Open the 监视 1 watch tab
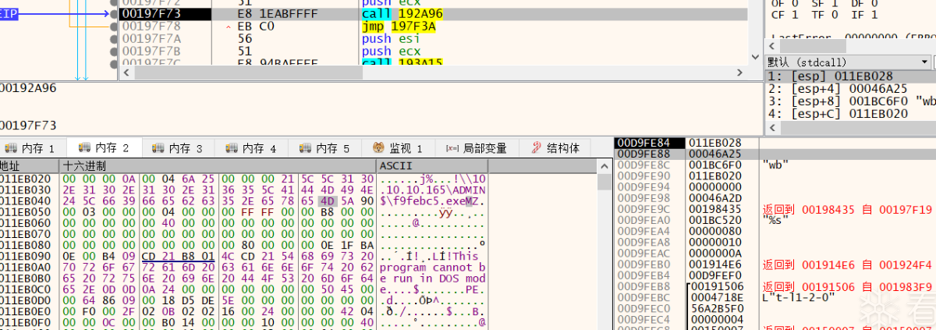Image resolution: width=936 pixels, height=330 pixels. (398, 148)
